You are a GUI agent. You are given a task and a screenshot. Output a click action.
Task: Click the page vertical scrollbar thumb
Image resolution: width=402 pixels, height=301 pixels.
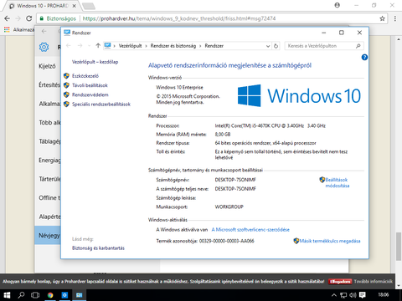pos(399,247)
